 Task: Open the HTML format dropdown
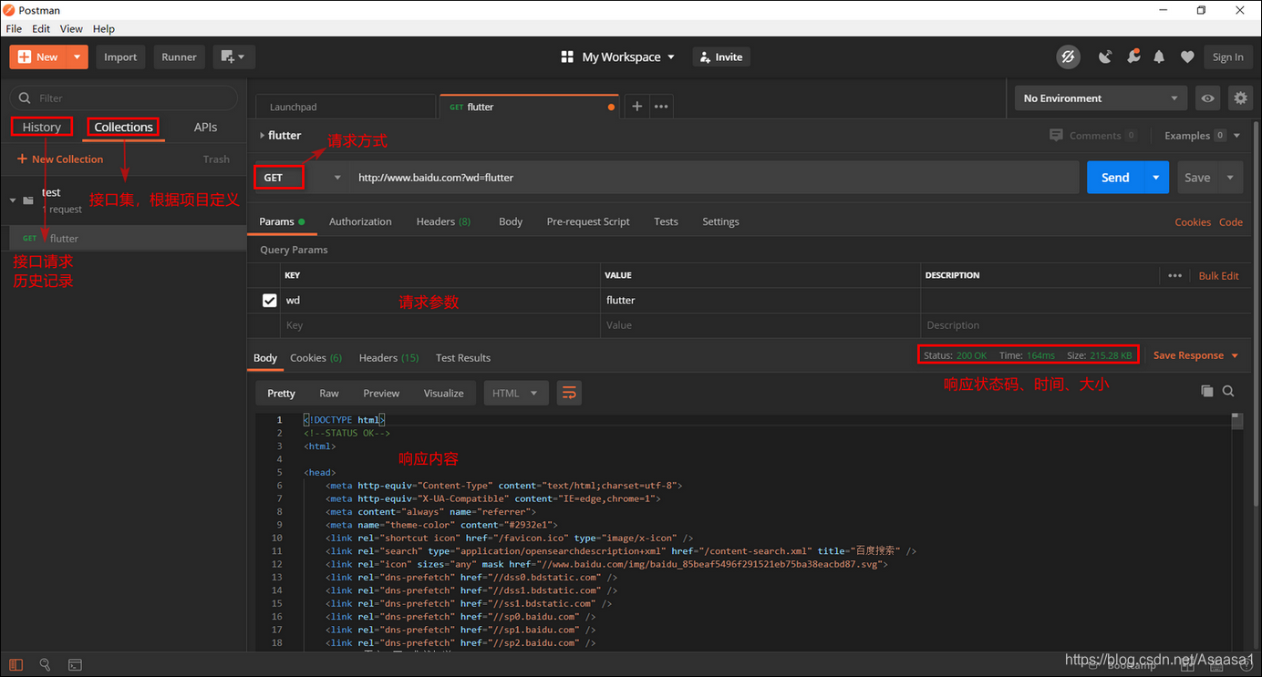516,393
